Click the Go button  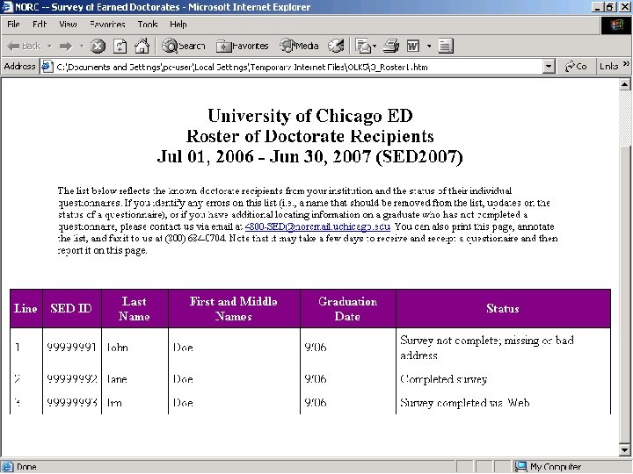[576, 67]
